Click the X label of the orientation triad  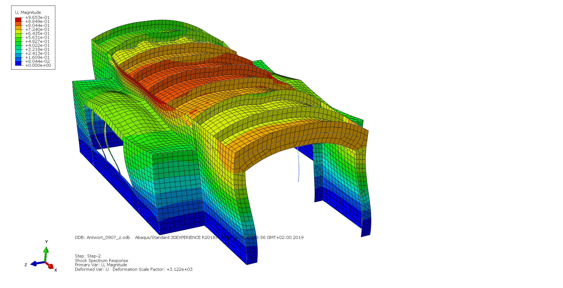click(56, 270)
